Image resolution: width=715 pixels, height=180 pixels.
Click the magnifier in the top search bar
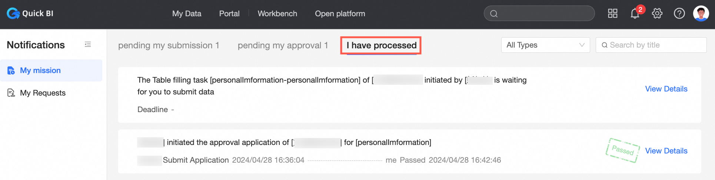pyautogui.click(x=494, y=14)
